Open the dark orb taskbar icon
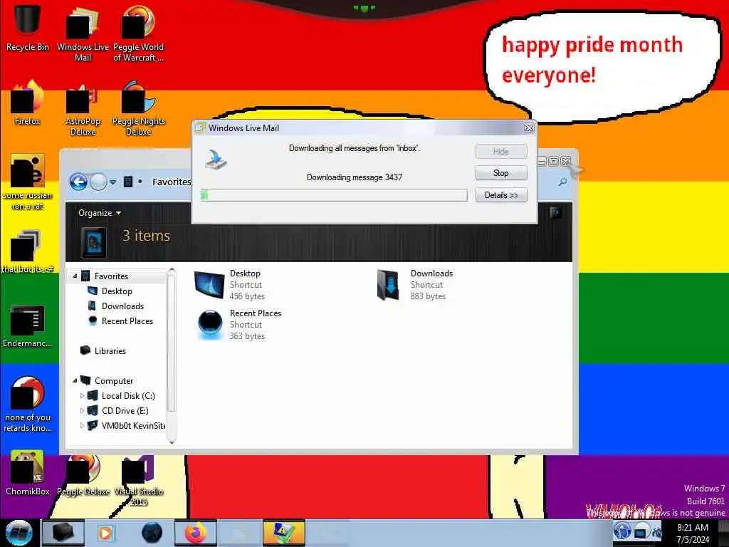This screenshot has width=729, height=547. tap(152, 533)
